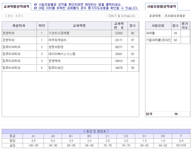Select the 생명과환경 course row
This screenshot has height=151, width=193.
[70, 47]
